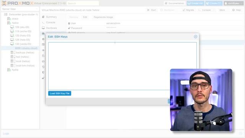Click the Documentation button
The height and width of the screenshot is (138, 245).
[175, 3]
